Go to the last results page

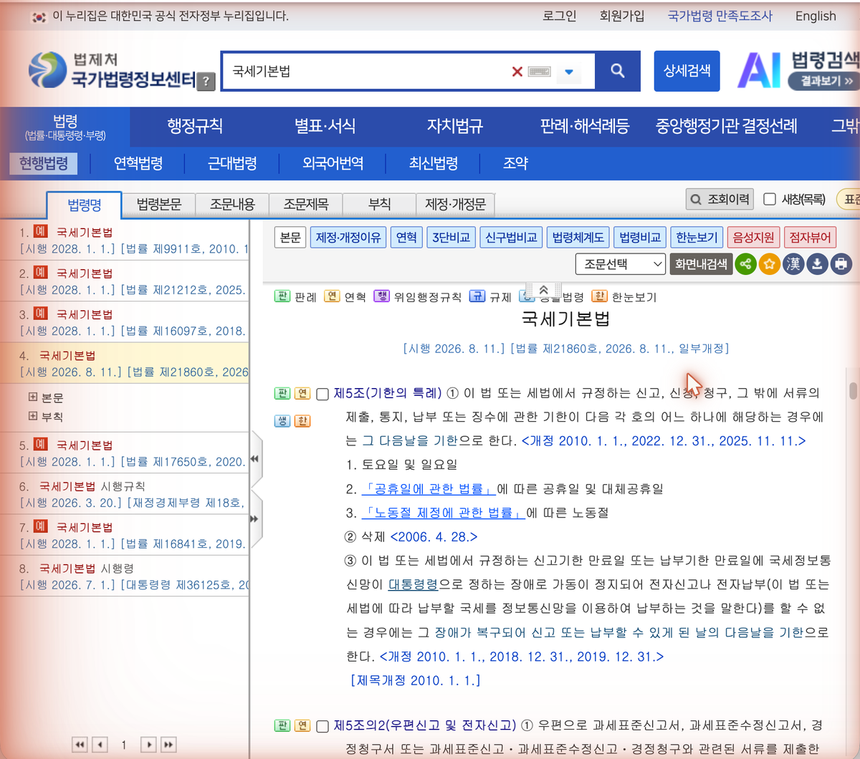pos(168,745)
